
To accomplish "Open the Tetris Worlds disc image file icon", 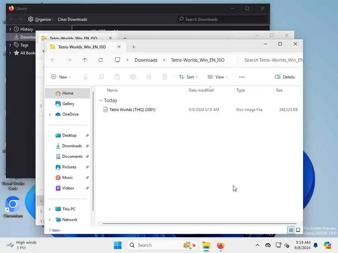I will pyautogui.click(x=105, y=109).
